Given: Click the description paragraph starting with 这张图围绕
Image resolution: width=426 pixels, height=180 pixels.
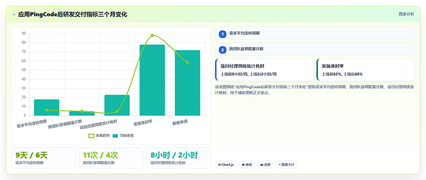Looking at the screenshot, I should [x=314, y=90].
